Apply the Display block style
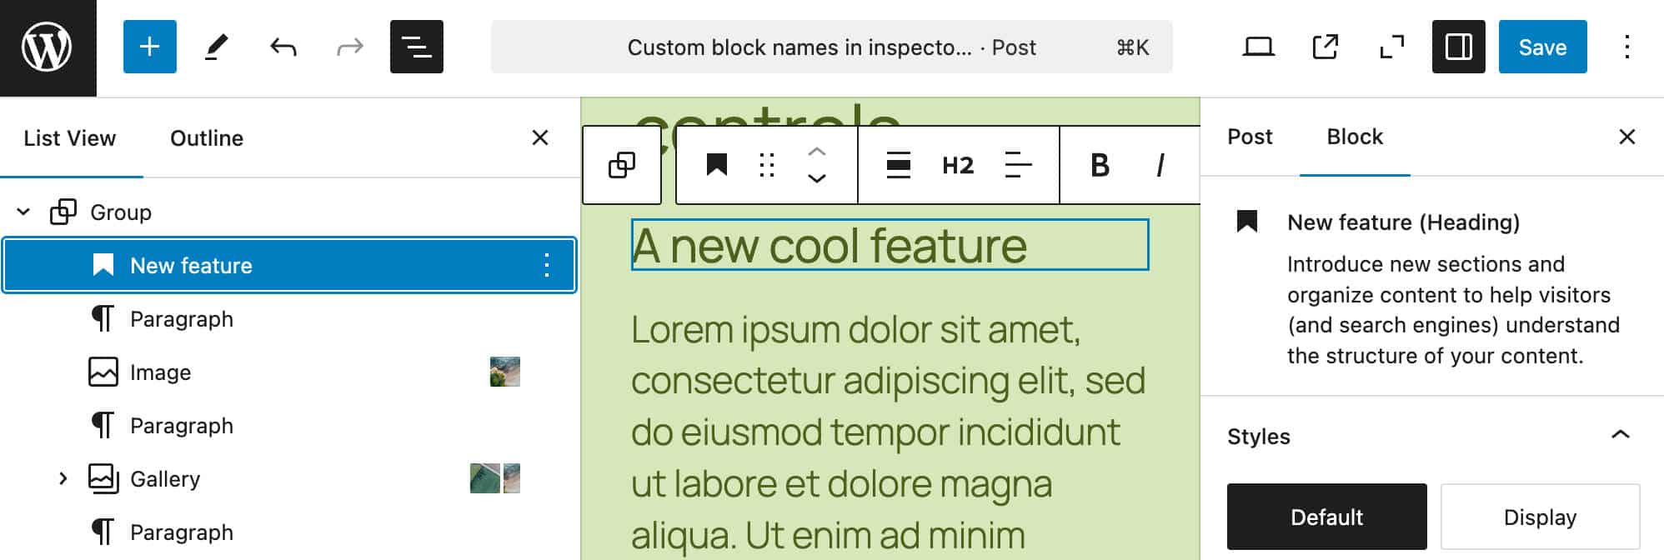This screenshot has height=560, width=1664. click(x=1540, y=517)
